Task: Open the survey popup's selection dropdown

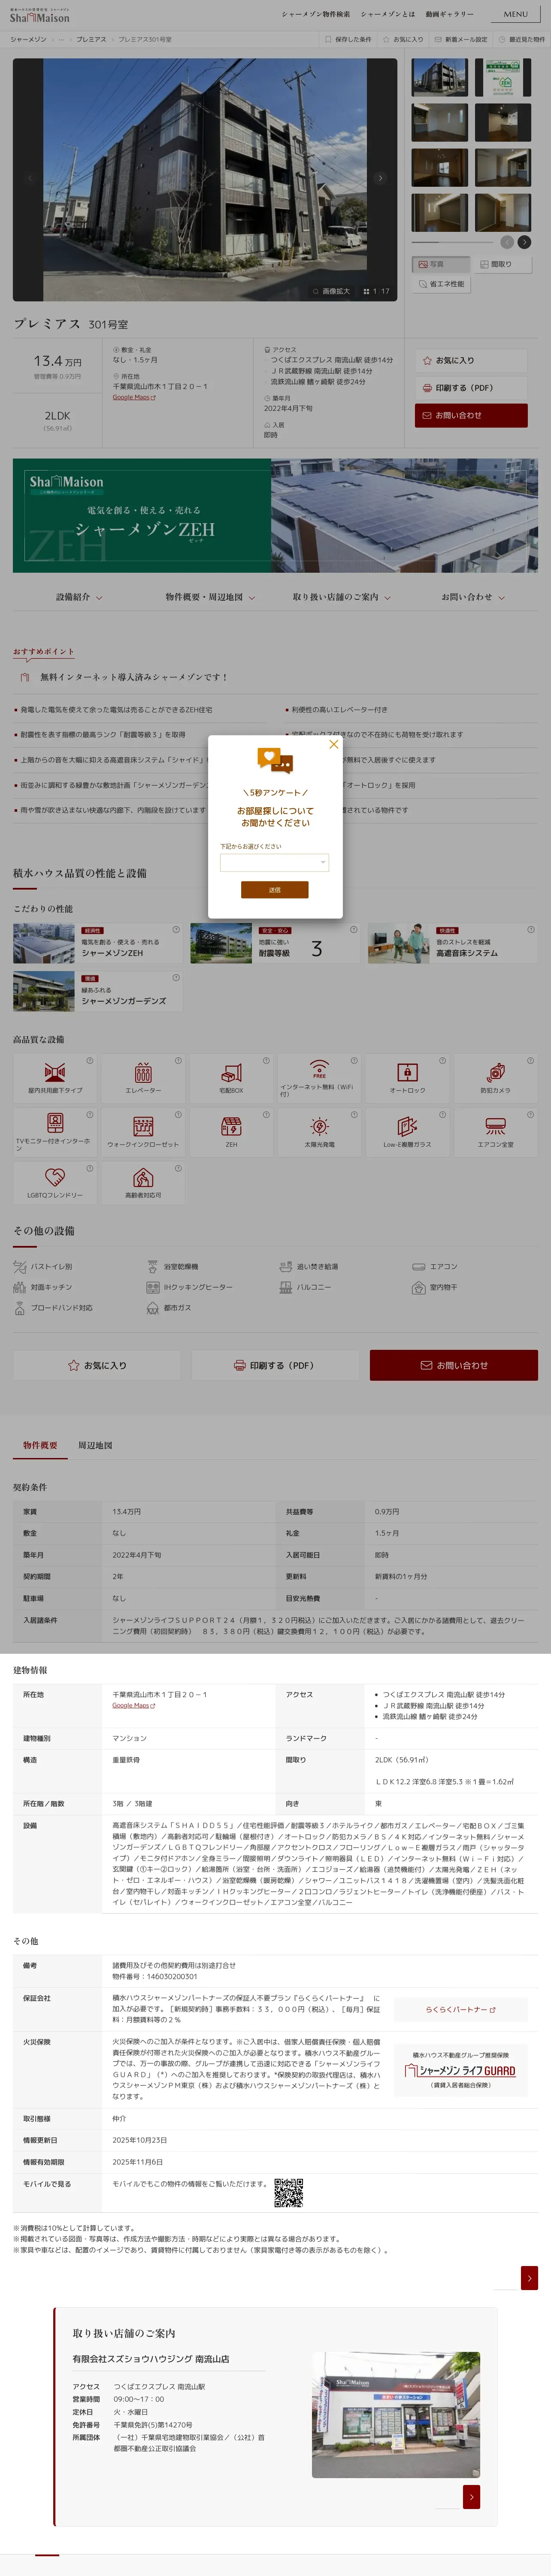Action: pyautogui.click(x=274, y=862)
